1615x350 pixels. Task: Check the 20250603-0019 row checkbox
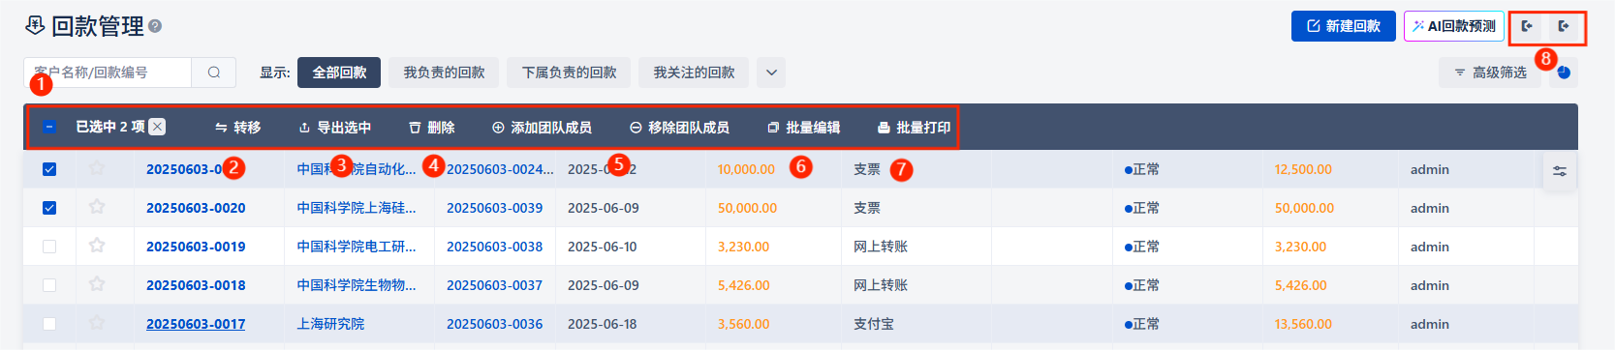49,247
